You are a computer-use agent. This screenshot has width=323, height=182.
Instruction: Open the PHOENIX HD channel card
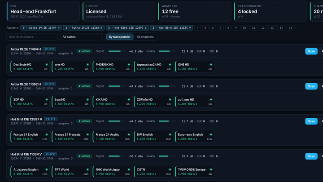tap(112, 67)
